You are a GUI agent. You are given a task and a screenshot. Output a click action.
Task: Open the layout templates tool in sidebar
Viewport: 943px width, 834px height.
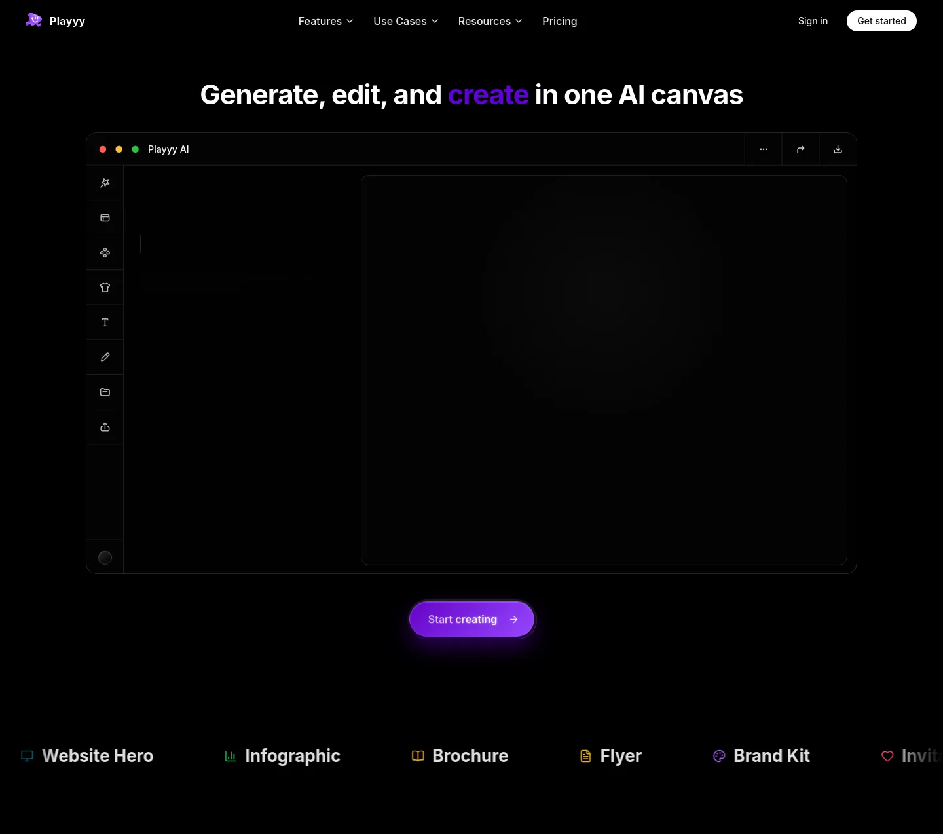[105, 218]
